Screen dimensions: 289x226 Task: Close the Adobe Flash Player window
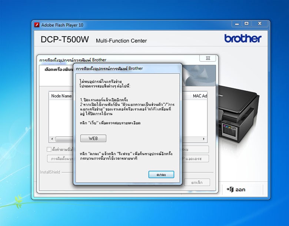tap(260, 24)
